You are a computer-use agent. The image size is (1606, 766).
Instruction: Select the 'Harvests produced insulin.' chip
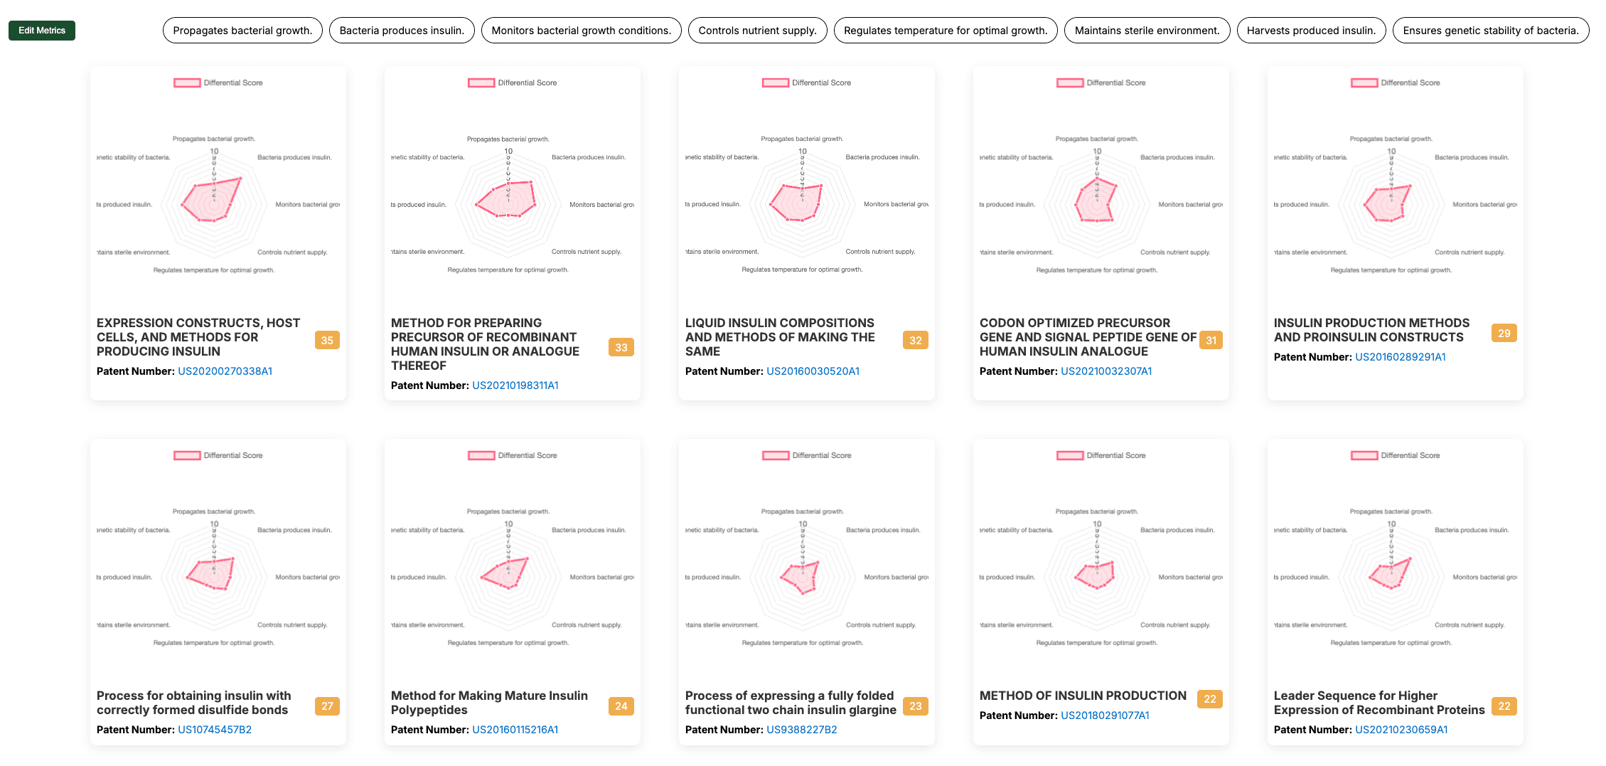1311,31
